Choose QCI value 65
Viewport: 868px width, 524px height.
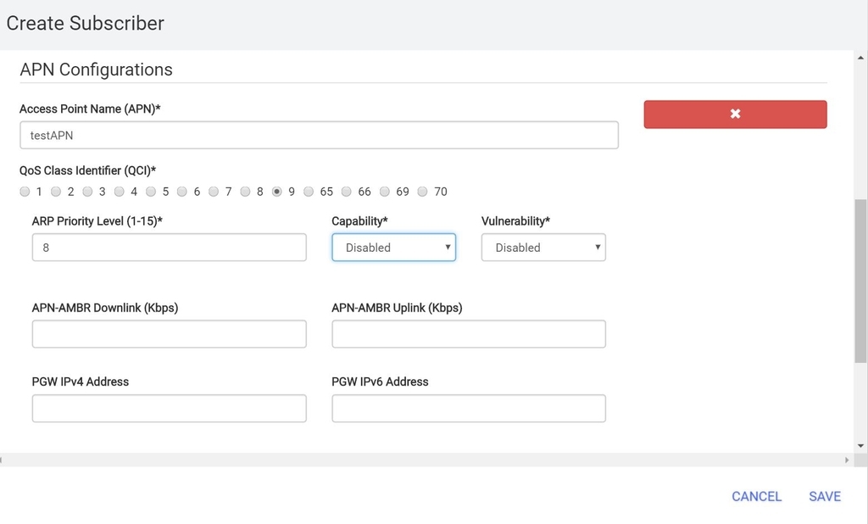click(x=309, y=192)
